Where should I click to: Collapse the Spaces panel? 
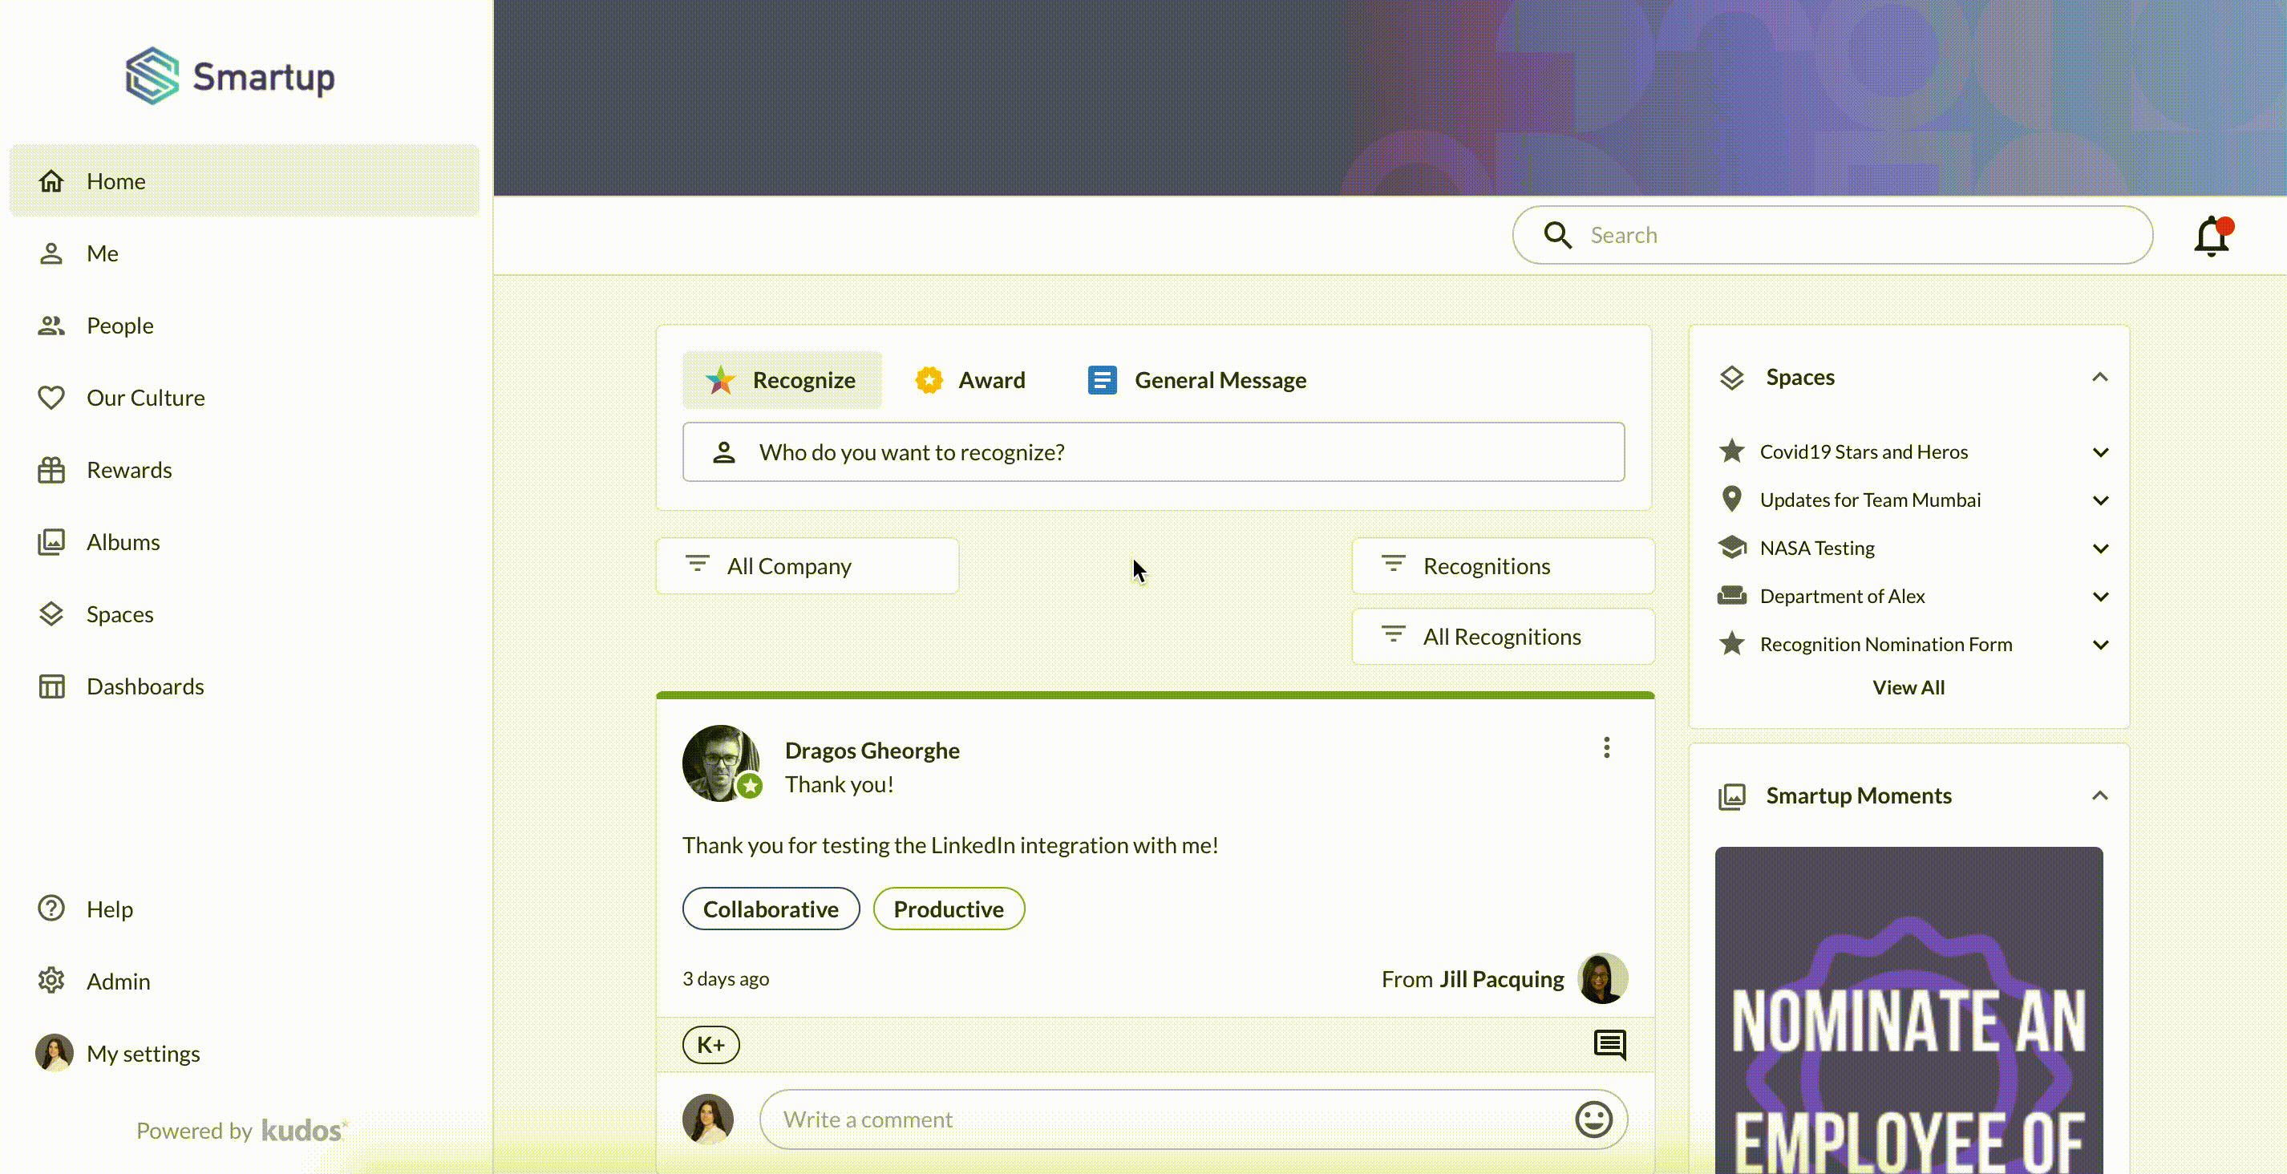pos(2099,378)
